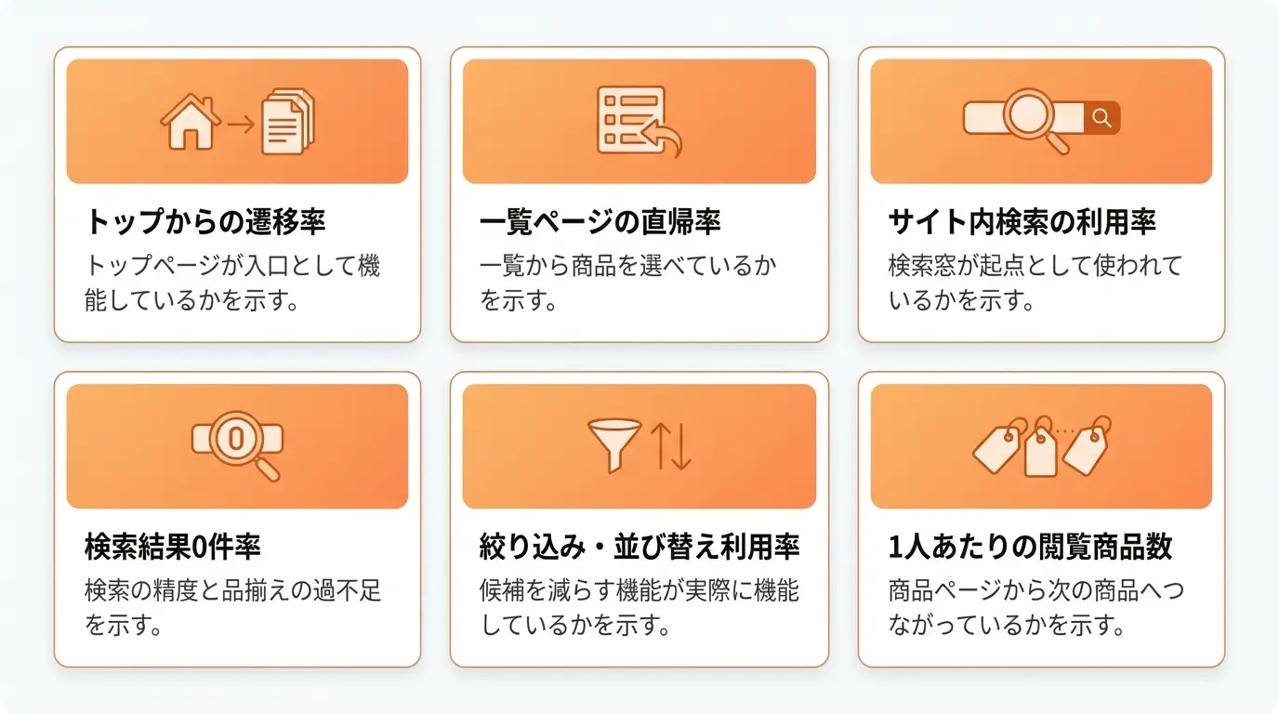Click the stacked documents icon
Image resolution: width=1279 pixels, height=714 pixels.
pos(288,121)
